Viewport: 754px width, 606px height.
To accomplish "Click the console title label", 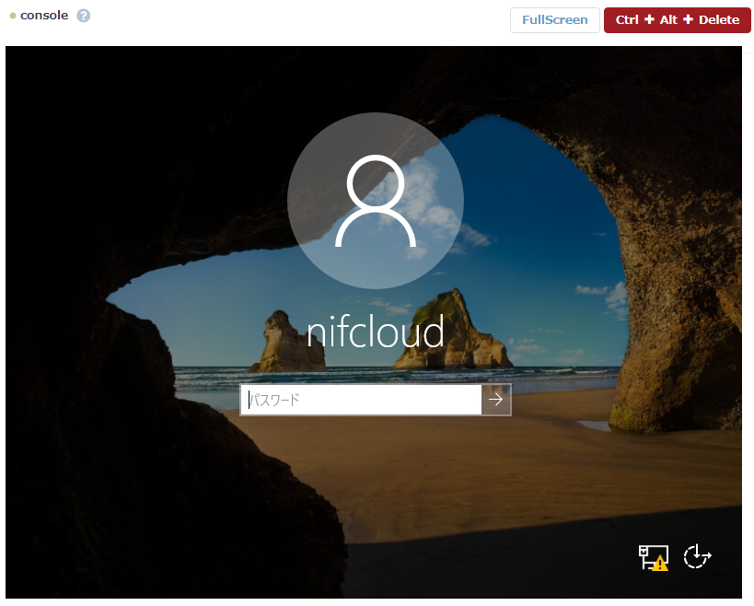I will click(44, 16).
